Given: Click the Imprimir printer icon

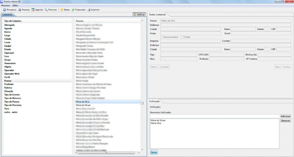Looking at the screenshot, I should coord(89,10).
